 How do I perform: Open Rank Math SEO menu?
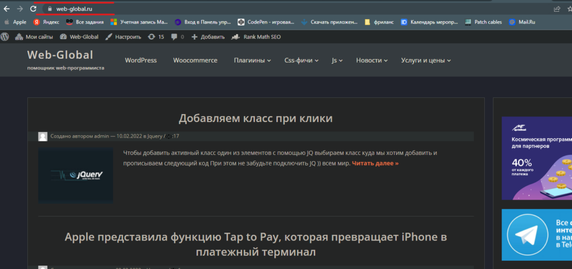(256, 37)
